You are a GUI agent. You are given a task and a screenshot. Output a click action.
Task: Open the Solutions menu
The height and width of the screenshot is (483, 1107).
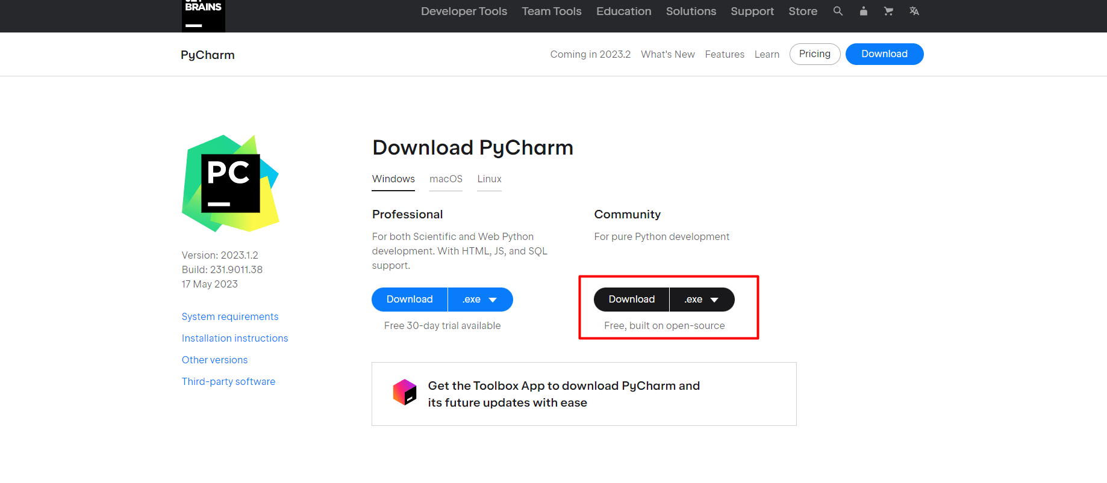(690, 11)
